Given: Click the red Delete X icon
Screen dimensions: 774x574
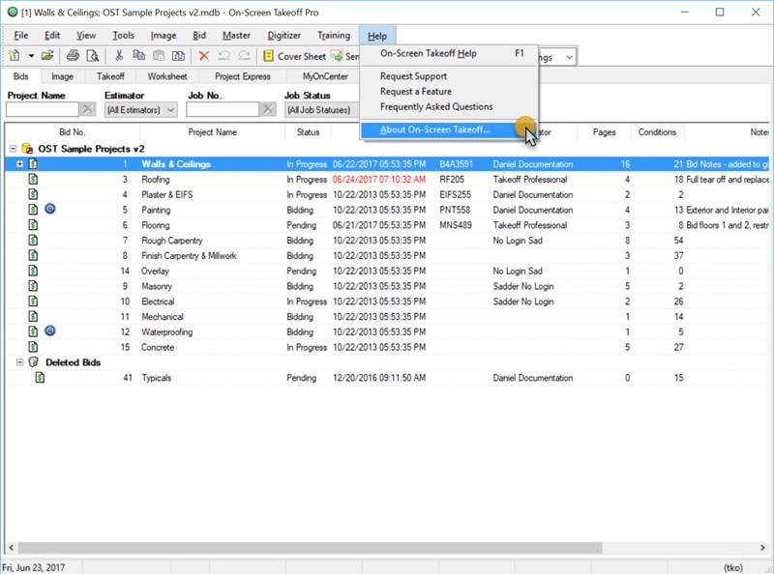Looking at the screenshot, I should [x=204, y=56].
